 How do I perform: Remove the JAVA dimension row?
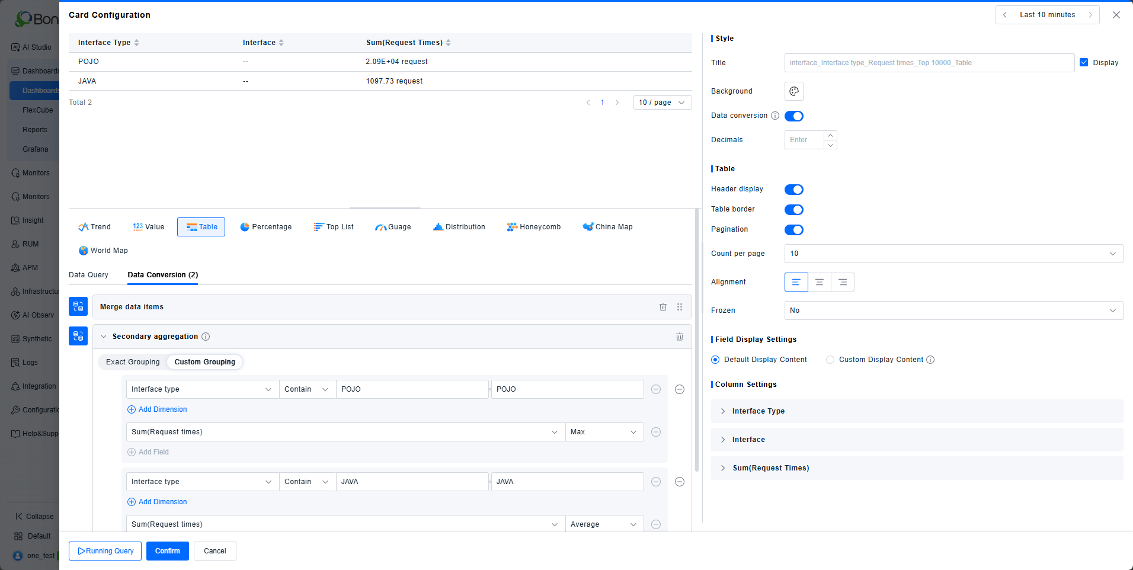pyautogui.click(x=656, y=482)
